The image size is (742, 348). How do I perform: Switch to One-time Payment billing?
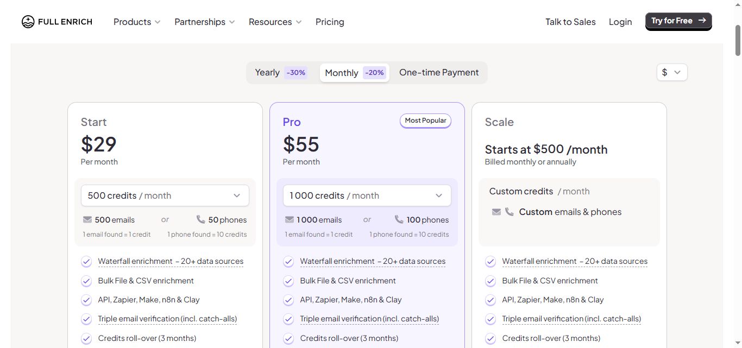(438, 72)
